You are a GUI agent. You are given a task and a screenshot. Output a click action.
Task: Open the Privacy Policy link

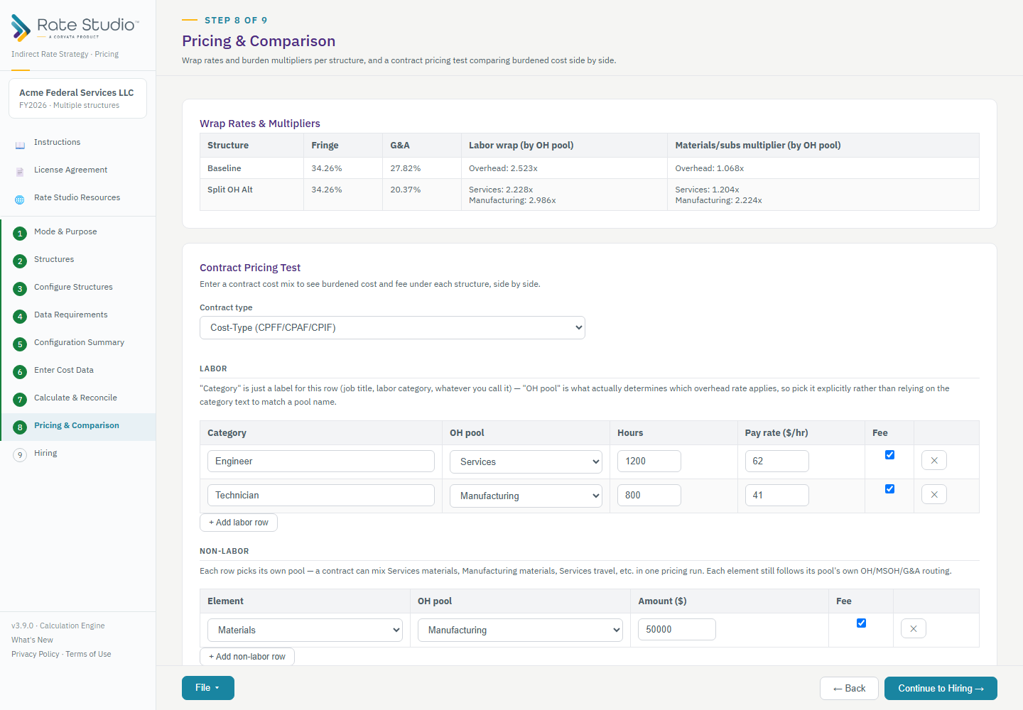click(36, 654)
